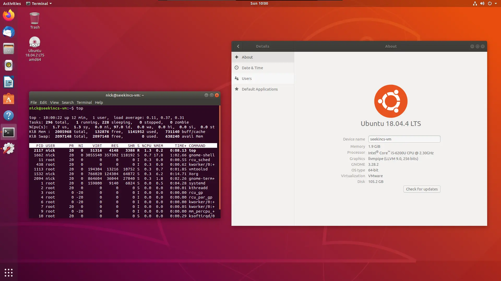The width and height of the screenshot is (501, 281).
Task: Launch Thunderbird mail from the dock
Action: click(9, 32)
